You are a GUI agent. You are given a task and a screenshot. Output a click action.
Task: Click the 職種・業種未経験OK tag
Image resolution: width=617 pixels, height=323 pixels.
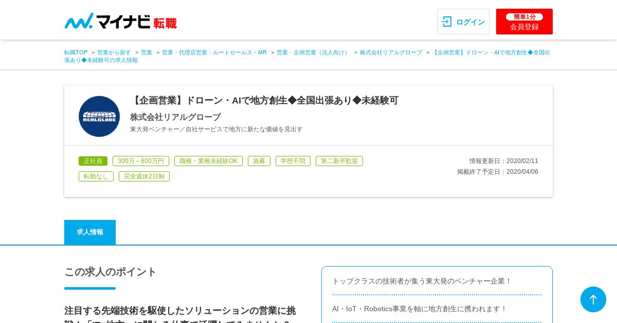(208, 161)
